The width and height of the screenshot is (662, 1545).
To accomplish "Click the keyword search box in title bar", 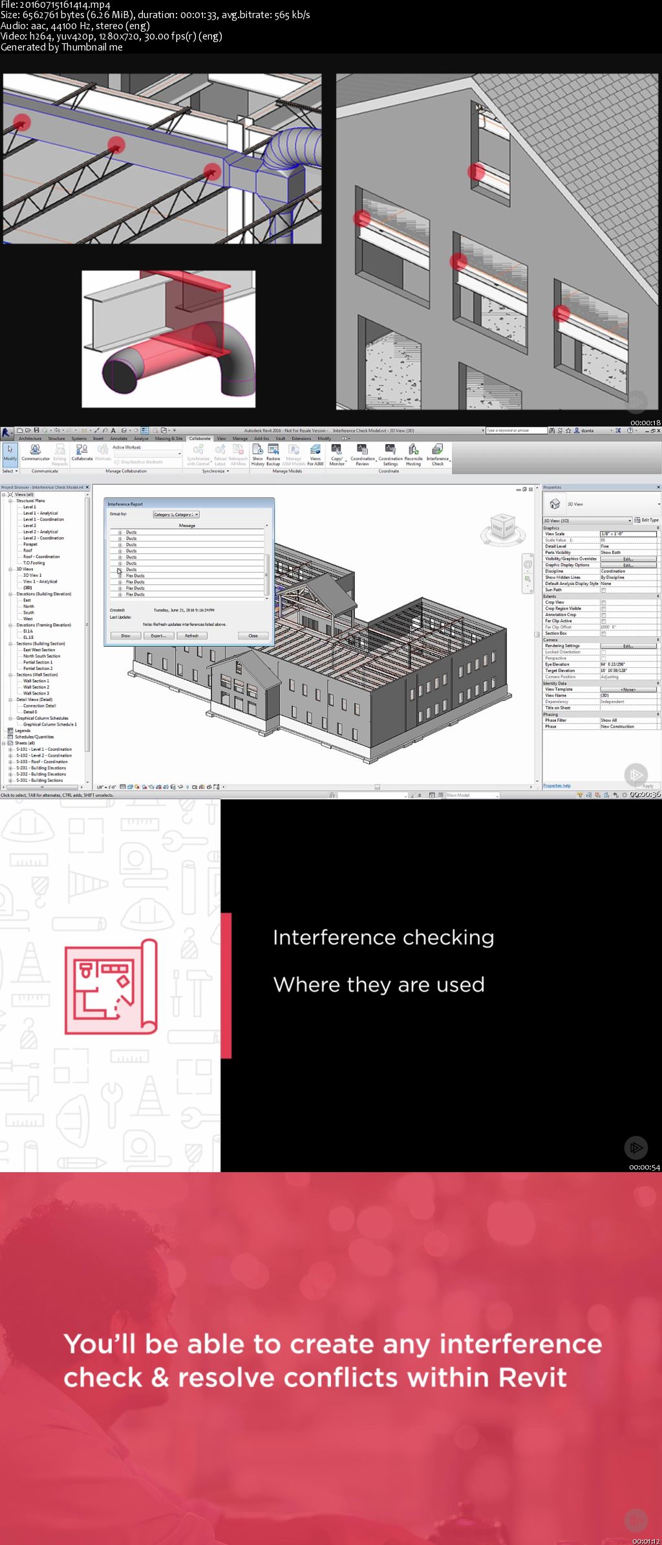I will [517, 430].
